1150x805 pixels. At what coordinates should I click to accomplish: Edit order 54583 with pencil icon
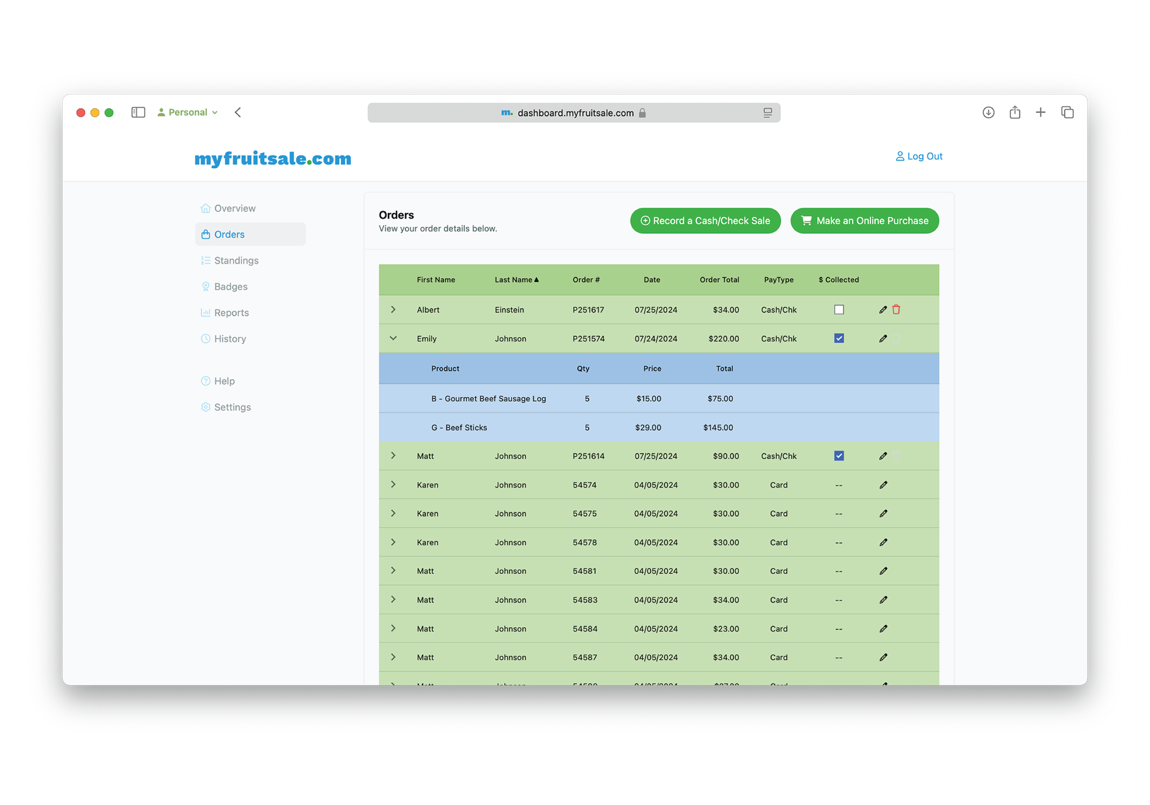coord(883,599)
